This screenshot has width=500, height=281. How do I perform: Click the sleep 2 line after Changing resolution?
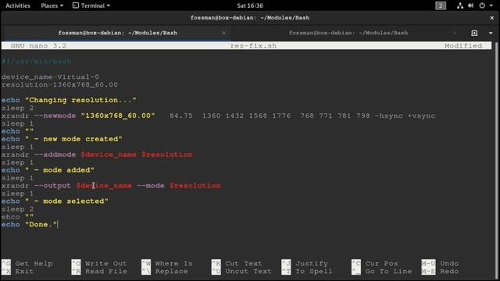coord(17,108)
